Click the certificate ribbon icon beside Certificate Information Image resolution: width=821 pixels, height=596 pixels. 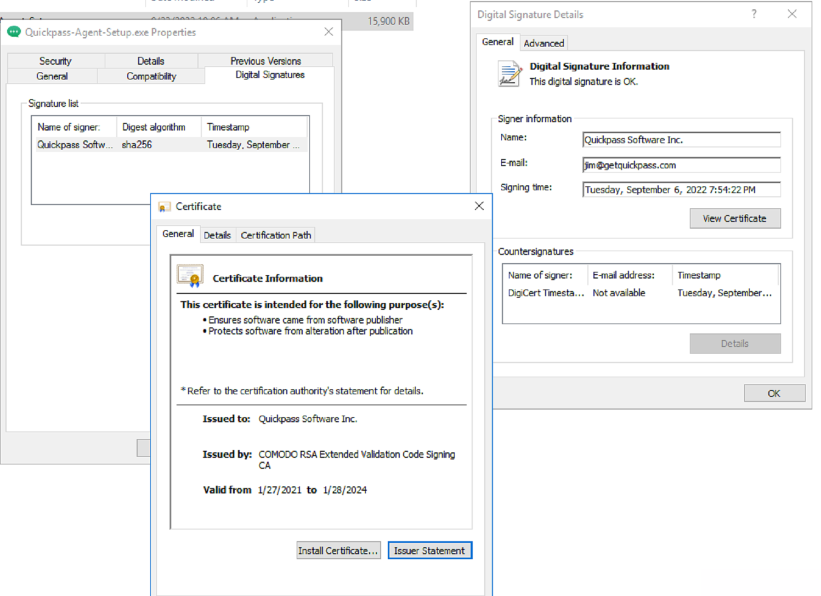point(190,276)
